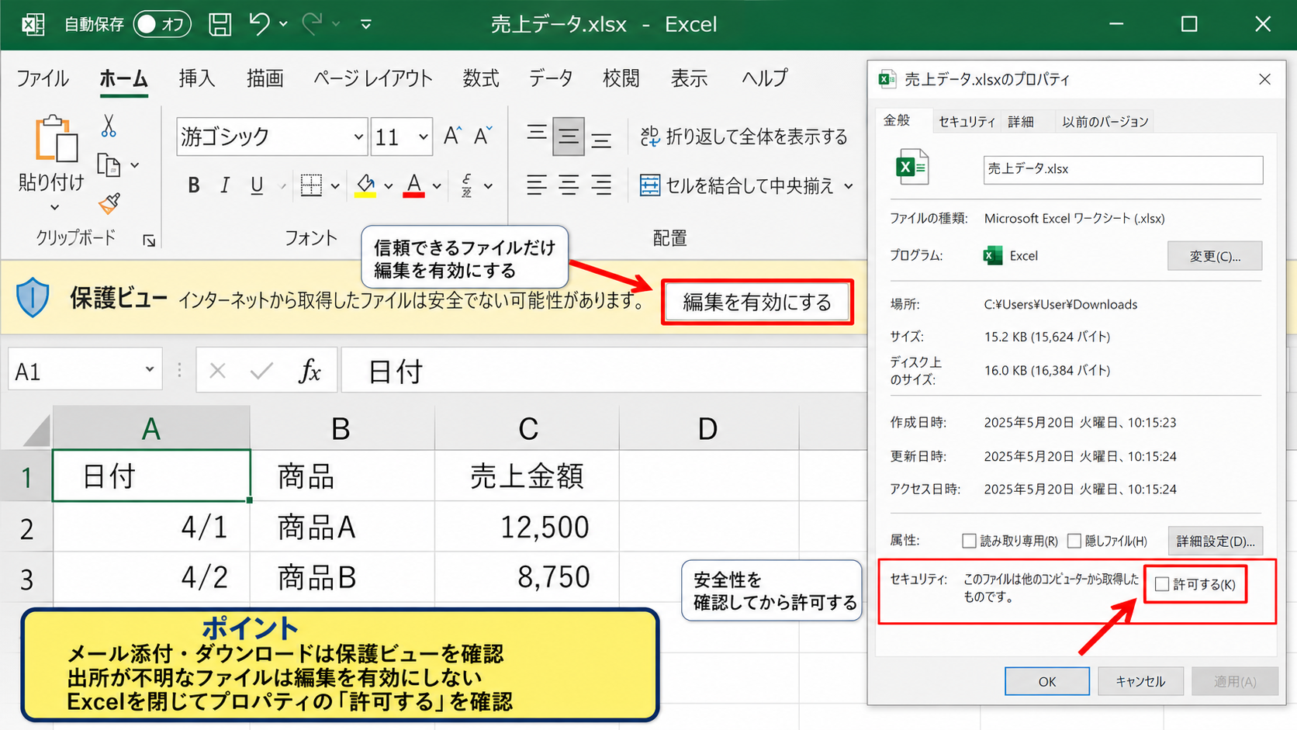Expand the borders dropdown arrow
The image size is (1297, 730).
point(335,186)
